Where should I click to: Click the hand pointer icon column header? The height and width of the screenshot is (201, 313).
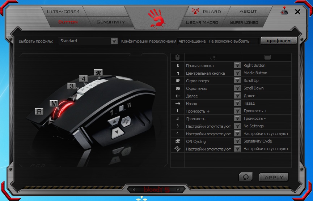pos(213,57)
